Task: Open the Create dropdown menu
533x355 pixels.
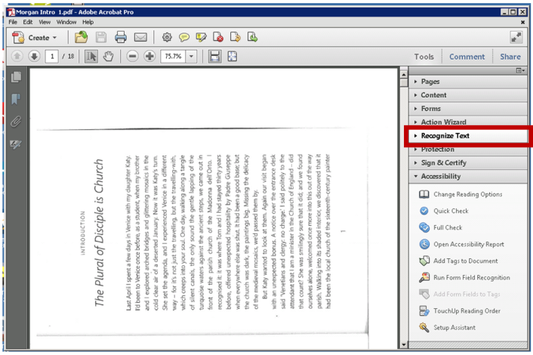Action: tap(35, 37)
